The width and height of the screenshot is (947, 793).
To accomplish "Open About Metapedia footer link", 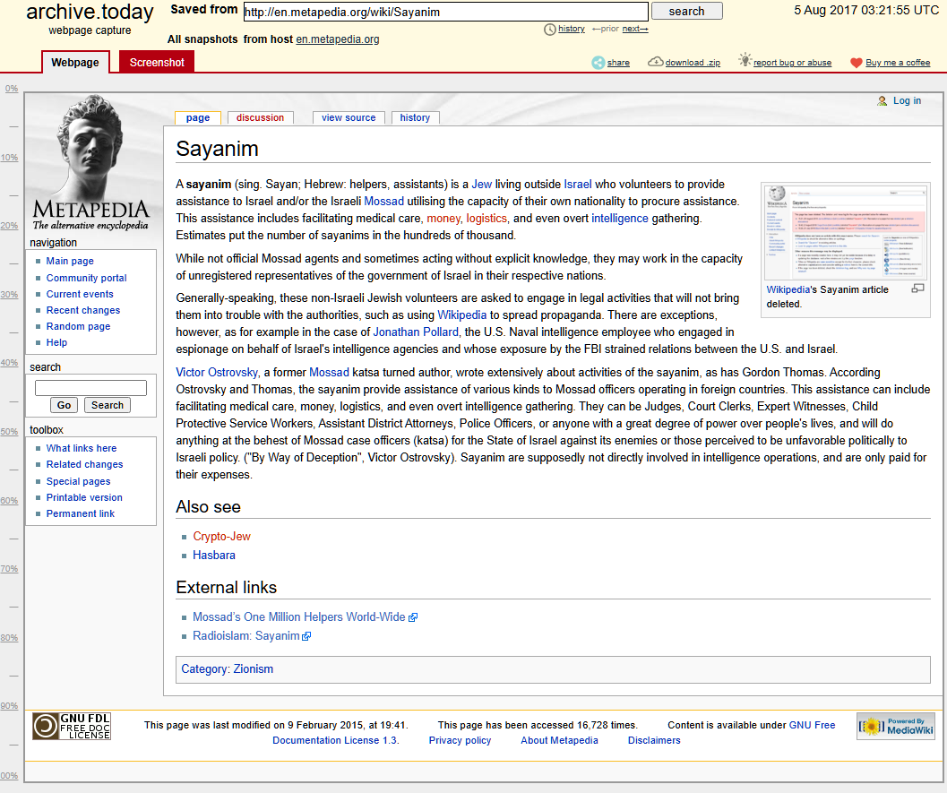I will coord(559,740).
